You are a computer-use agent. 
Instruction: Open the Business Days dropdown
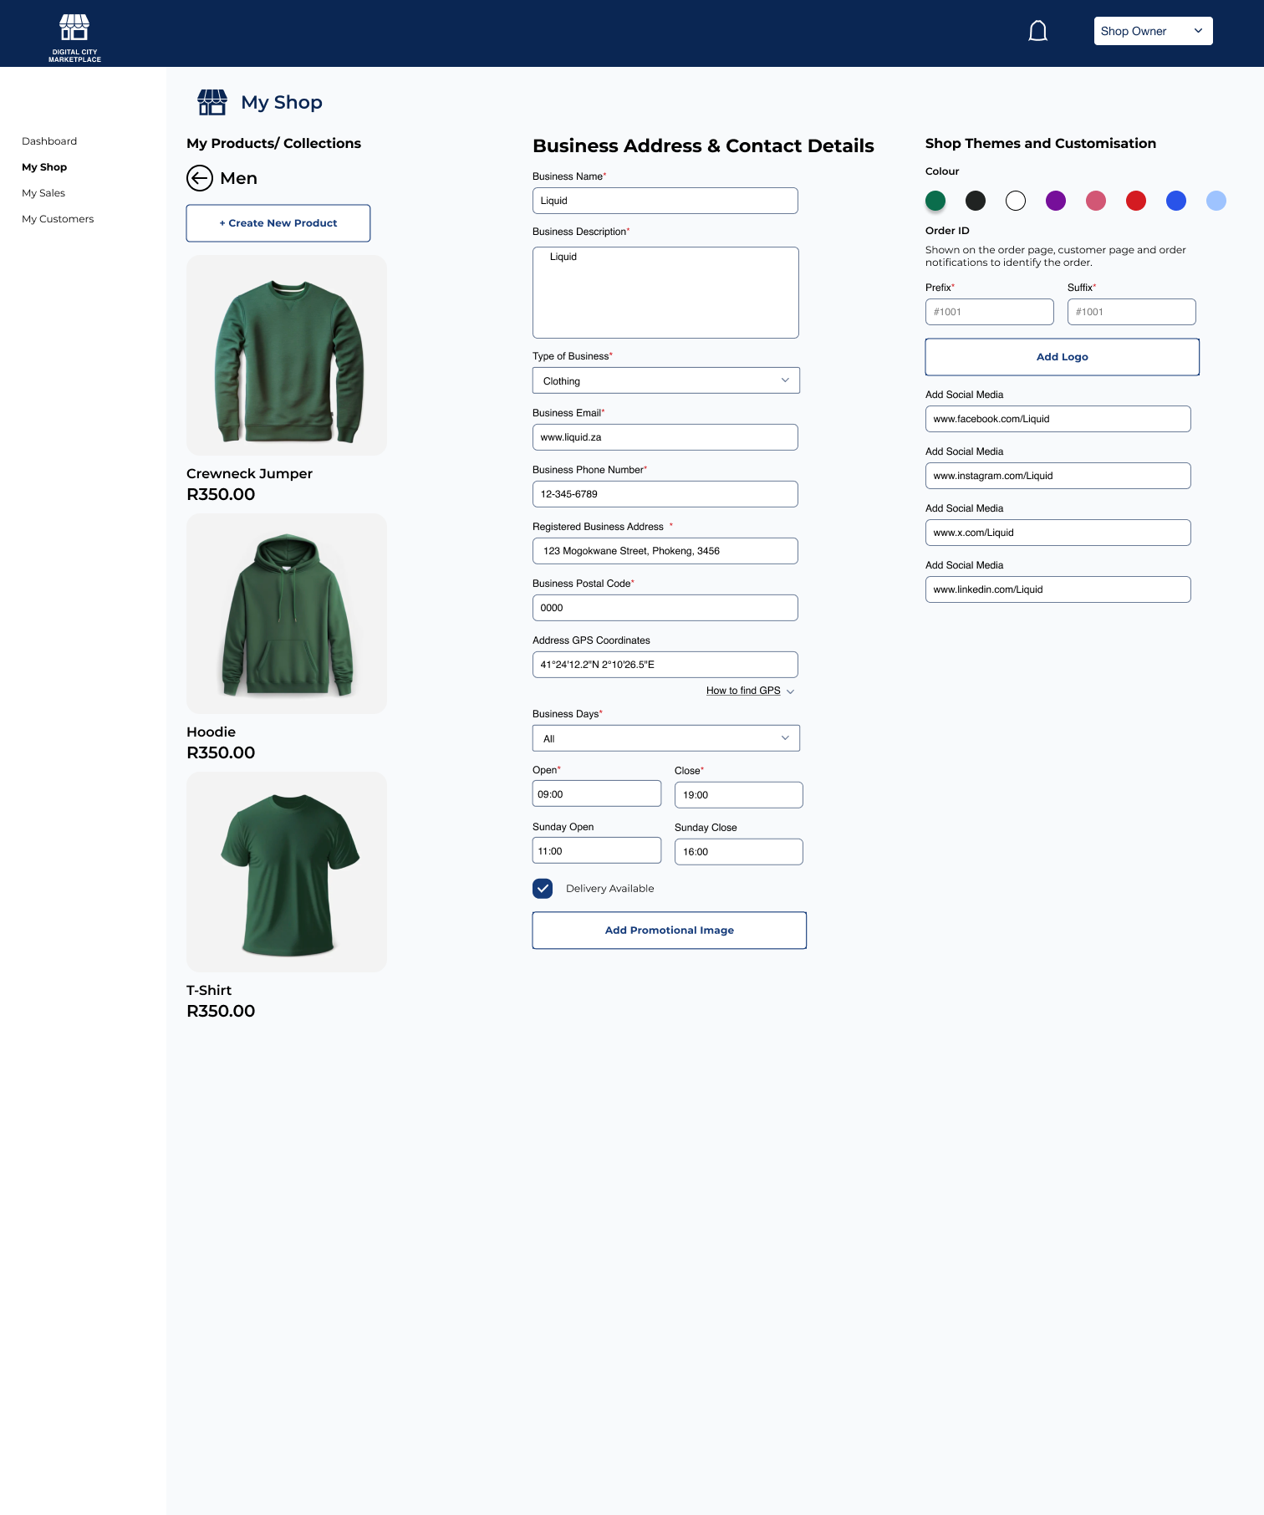pos(665,738)
